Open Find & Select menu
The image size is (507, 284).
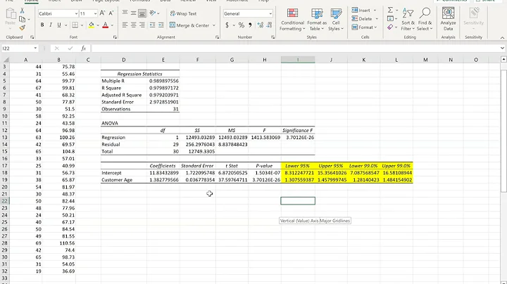425,20
